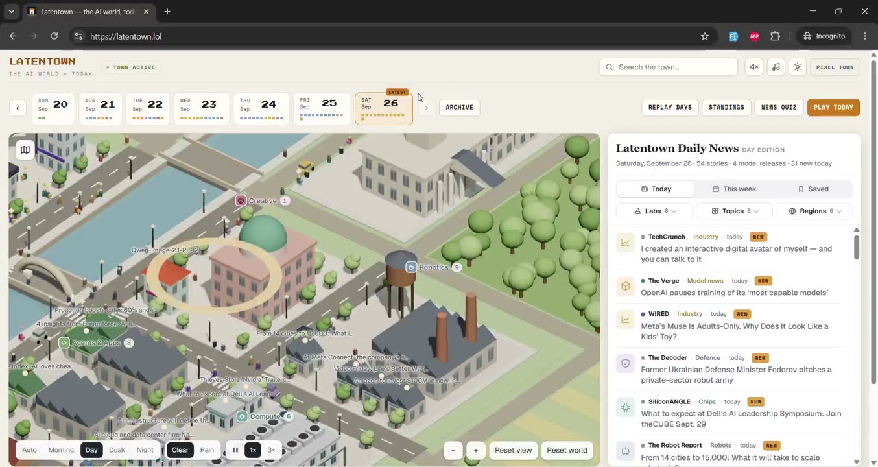878x467 pixels.
Task: Select the Today news tab
Action: tap(656, 189)
